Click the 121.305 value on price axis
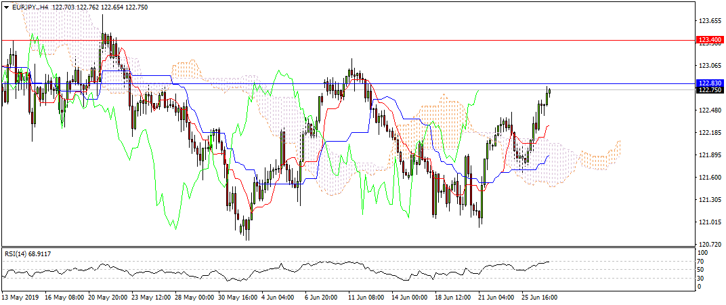This screenshot has height=305, width=726. click(710, 200)
